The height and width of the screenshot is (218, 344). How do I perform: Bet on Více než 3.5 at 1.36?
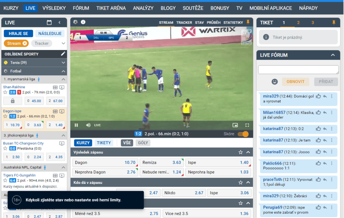point(207,214)
